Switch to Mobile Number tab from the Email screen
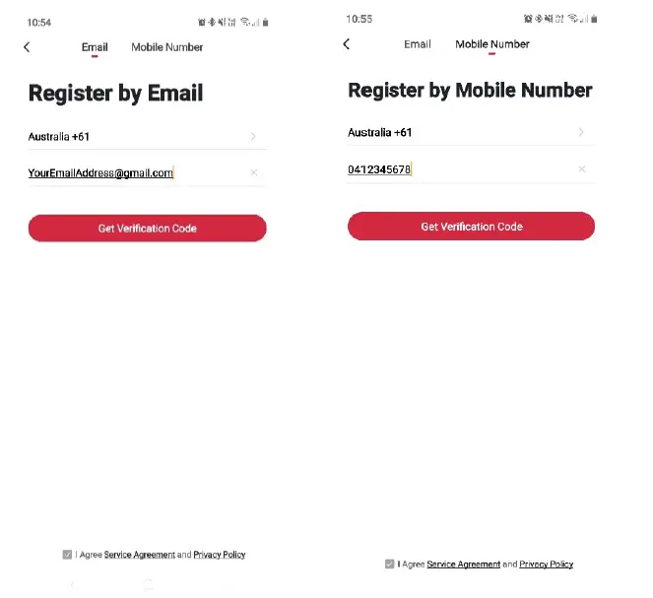The width and height of the screenshot is (653, 598). [167, 47]
